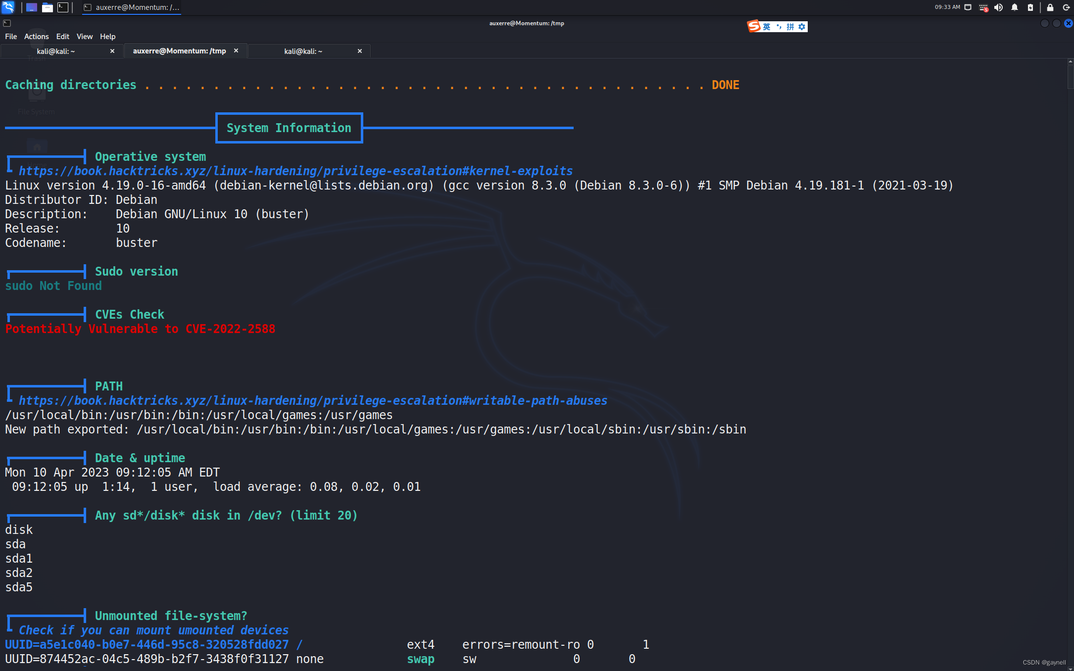Toggle the 英 English input mode
The image size is (1074, 671).
[767, 27]
